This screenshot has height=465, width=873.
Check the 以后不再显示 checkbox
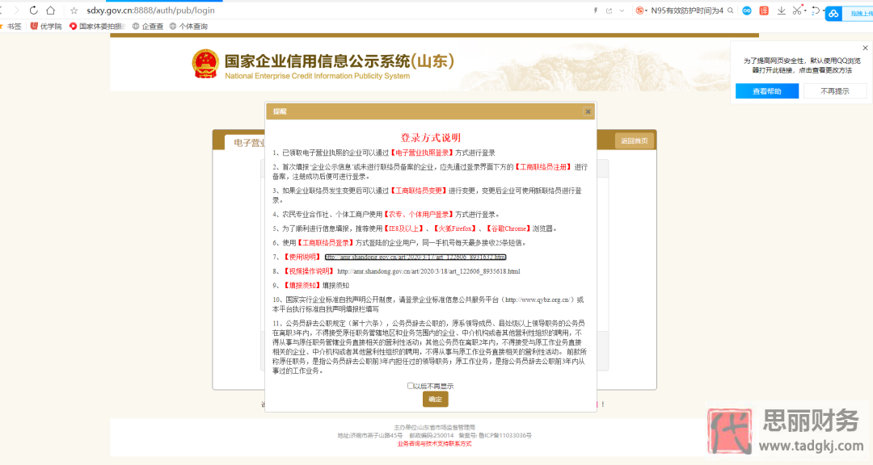pyautogui.click(x=411, y=385)
